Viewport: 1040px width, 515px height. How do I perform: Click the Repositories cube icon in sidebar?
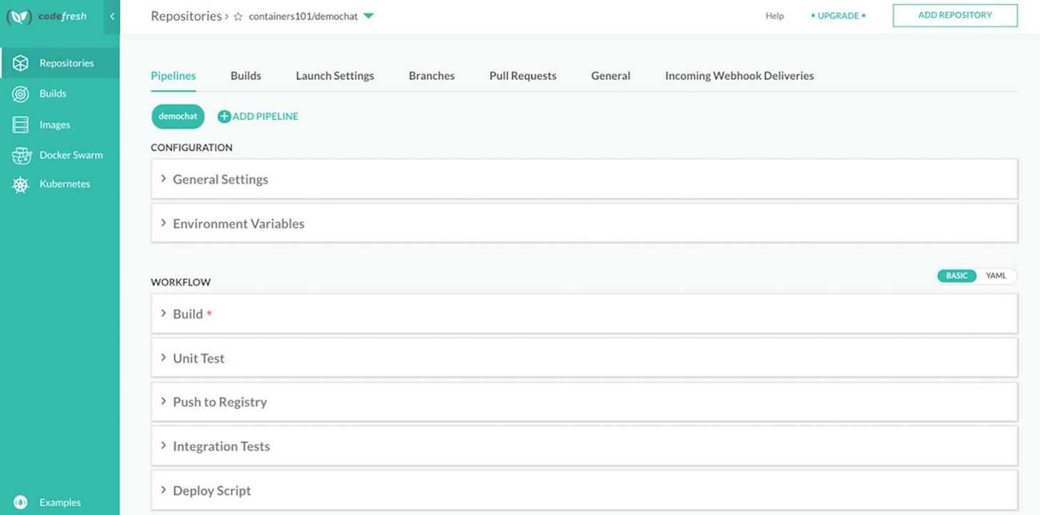coord(21,63)
